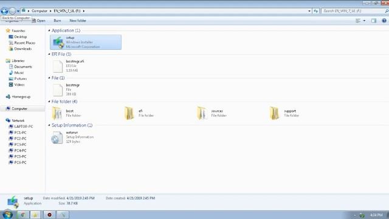Open the Chrome taskbar icon
The image size is (389, 219).
tap(22, 215)
